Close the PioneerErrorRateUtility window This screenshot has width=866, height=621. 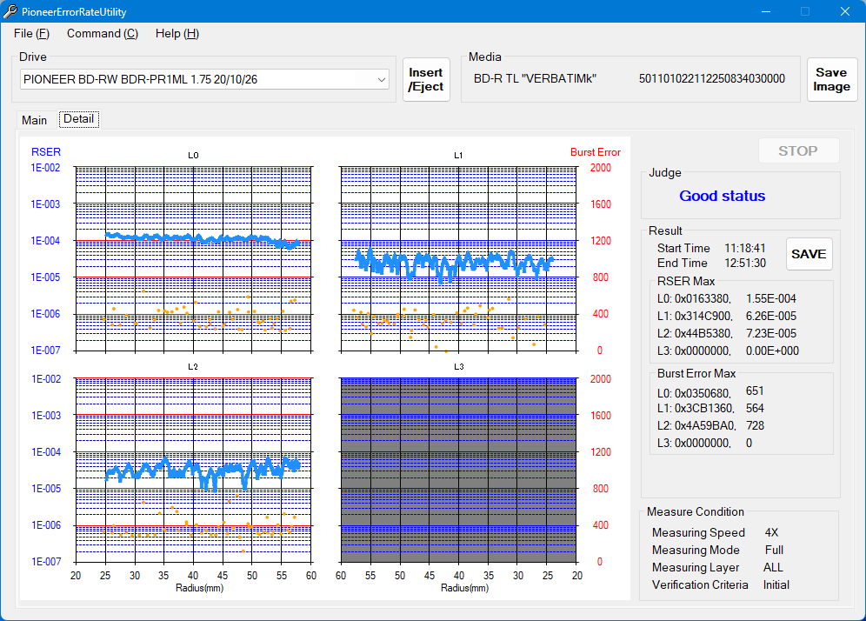coord(844,11)
